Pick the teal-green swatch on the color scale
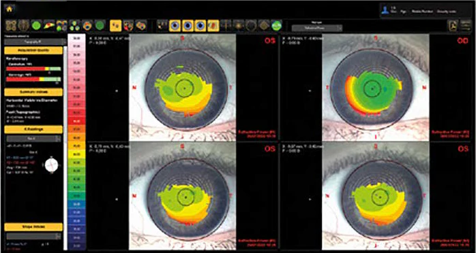This screenshot has width=476, height=253. tap(77, 195)
